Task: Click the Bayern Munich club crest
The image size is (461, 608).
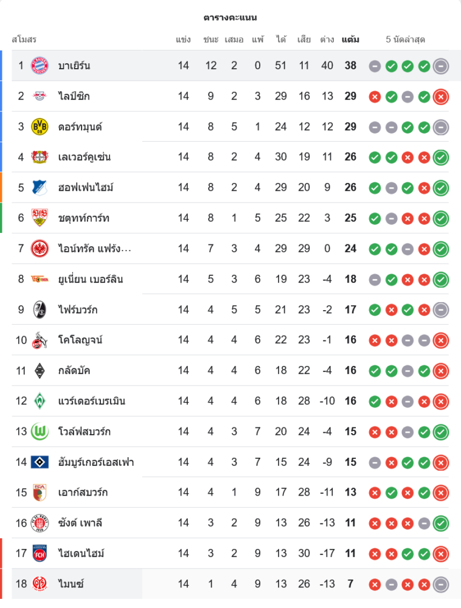Action: (40, 66)
